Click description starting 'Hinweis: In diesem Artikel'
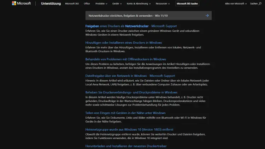Viewport: 265px width, 149px height. point(147,82)
